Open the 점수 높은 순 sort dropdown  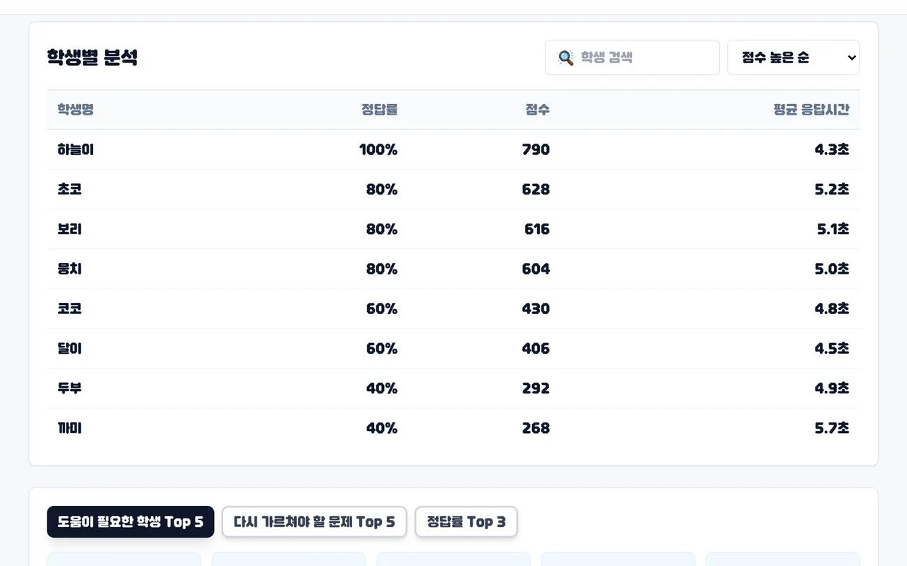(794, 57)
